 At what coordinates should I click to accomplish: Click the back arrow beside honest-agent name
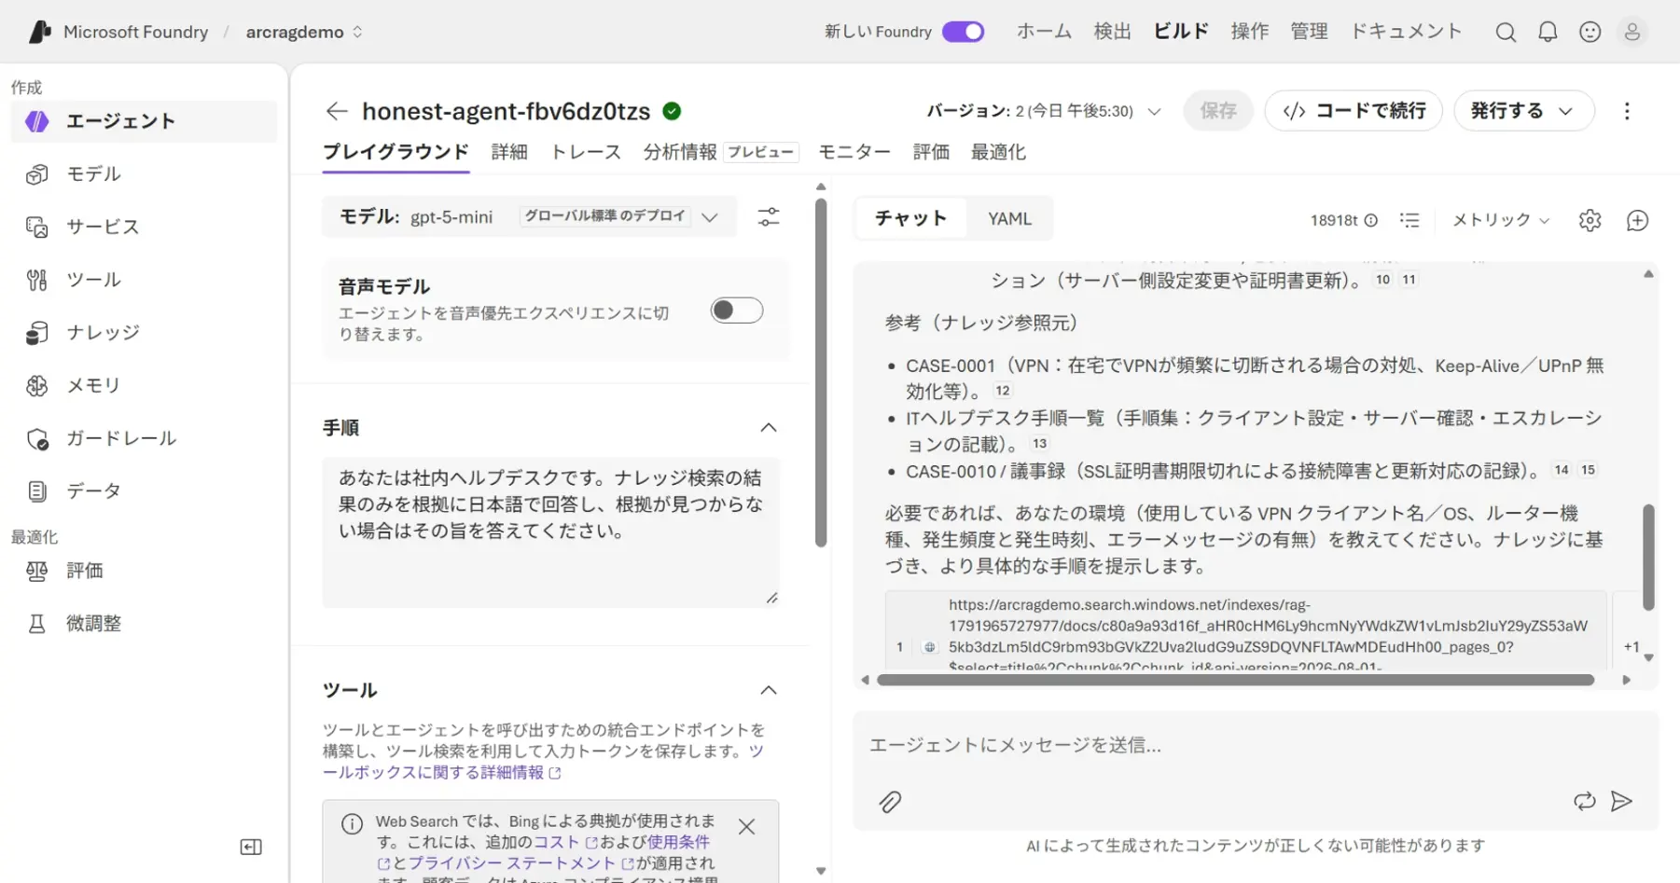[337, 111]
